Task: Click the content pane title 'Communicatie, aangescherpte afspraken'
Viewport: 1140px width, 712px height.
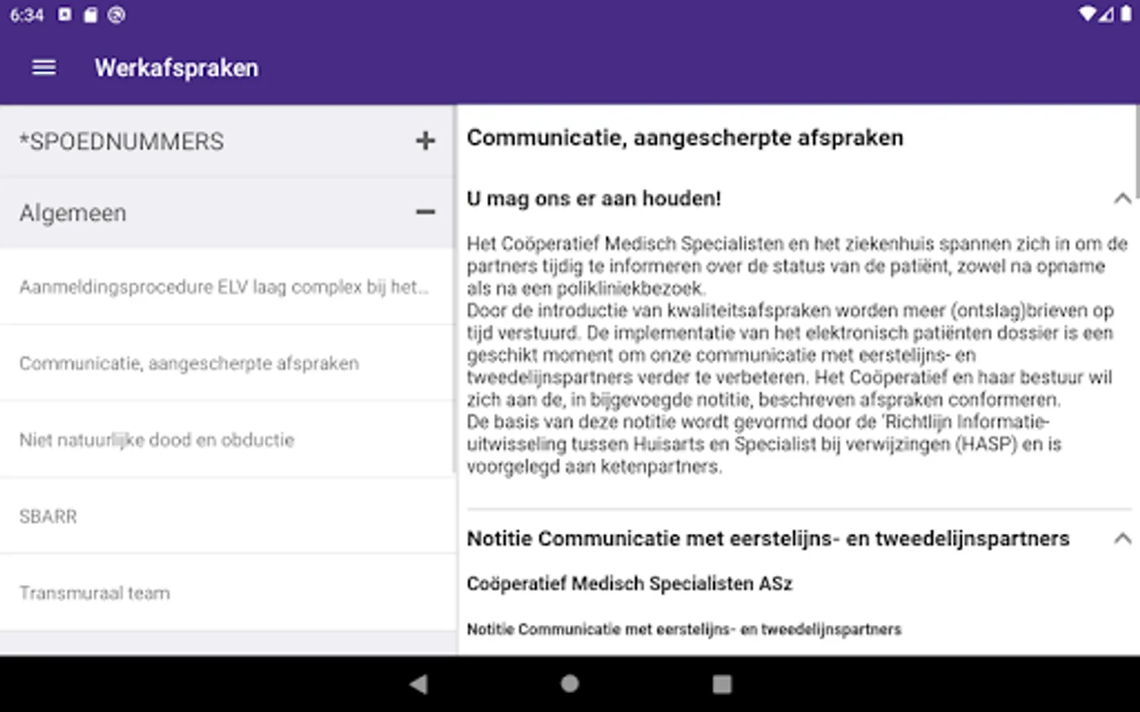Action: click(x=685, y=138)
